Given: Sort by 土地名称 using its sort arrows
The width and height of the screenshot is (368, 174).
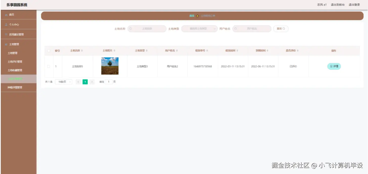Looking at the screenshot, I should coord(82,51).
